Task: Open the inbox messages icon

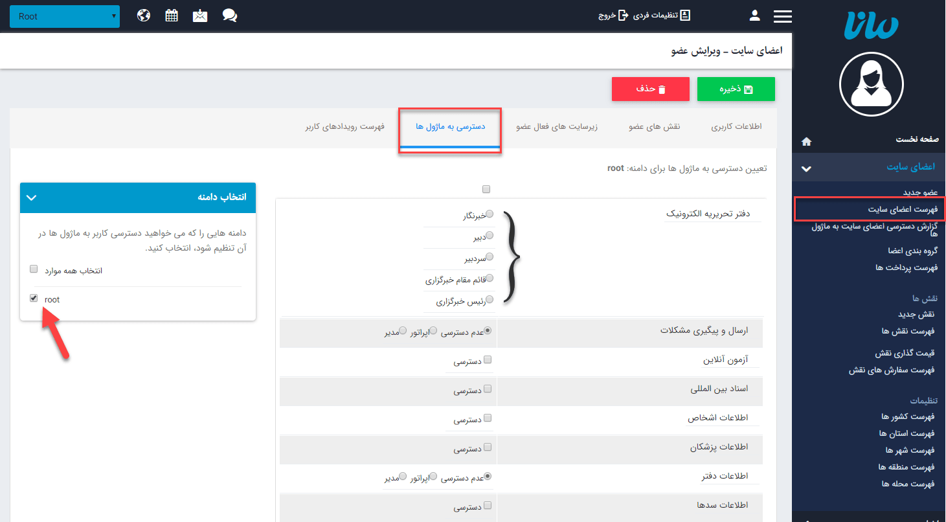Action: (x=199, y=15)
